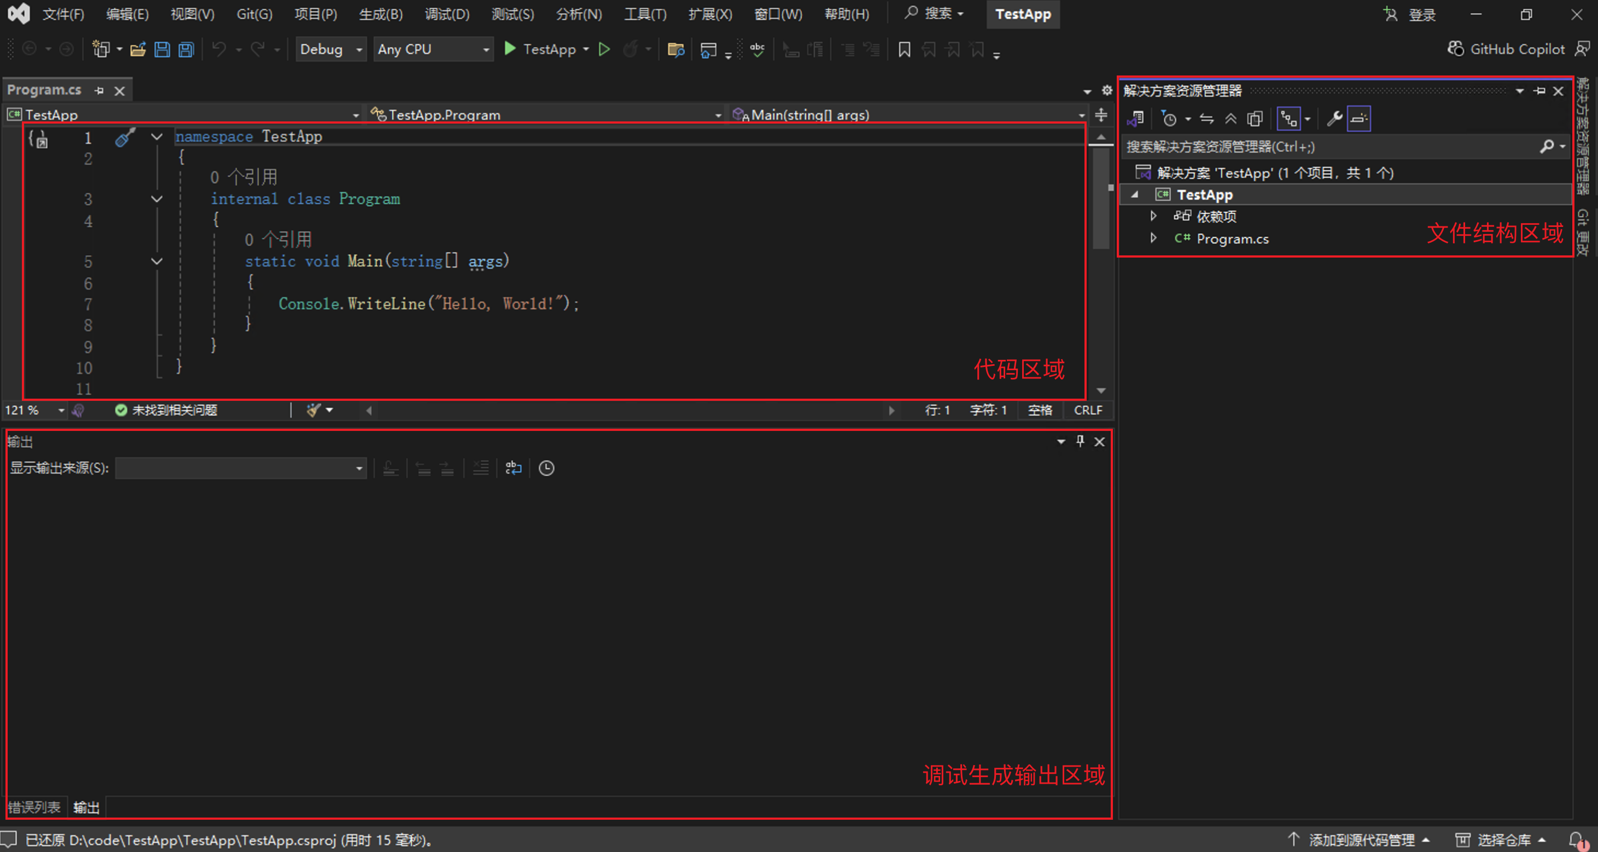Enable word wrap in the Output window

[x=514, y=468]
